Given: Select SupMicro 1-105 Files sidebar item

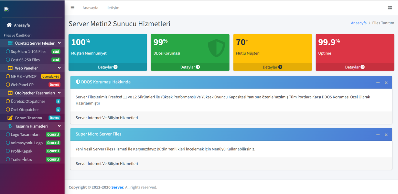Looking at the screenshot, I should point(28,51).
